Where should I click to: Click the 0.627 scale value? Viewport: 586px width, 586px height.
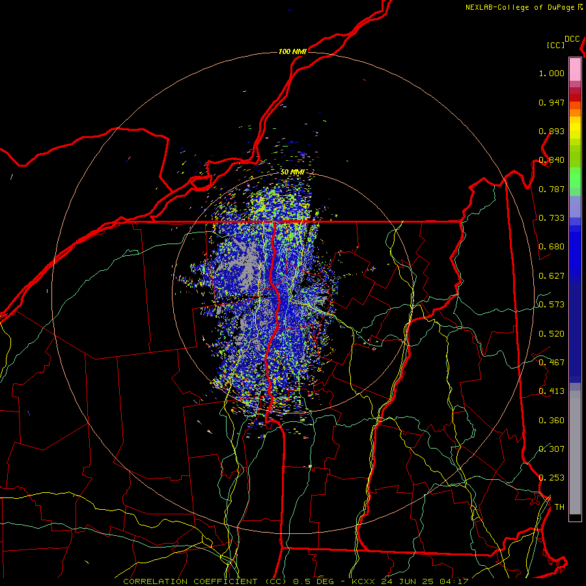[551, 276]
